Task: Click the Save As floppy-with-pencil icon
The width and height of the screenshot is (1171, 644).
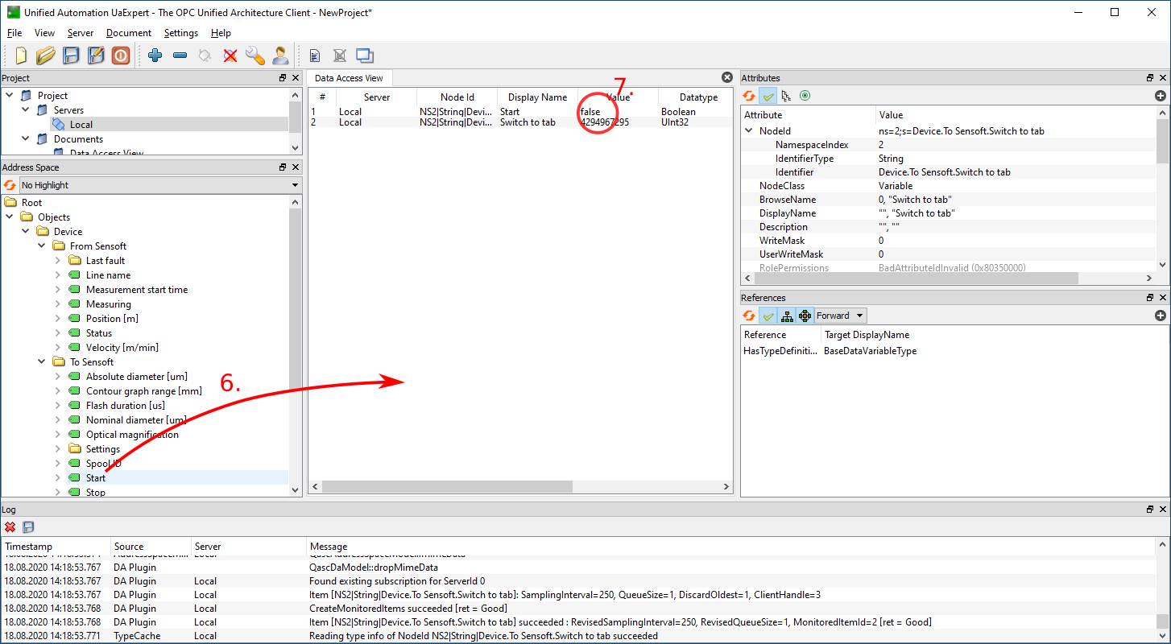Action: click(96, 56)
